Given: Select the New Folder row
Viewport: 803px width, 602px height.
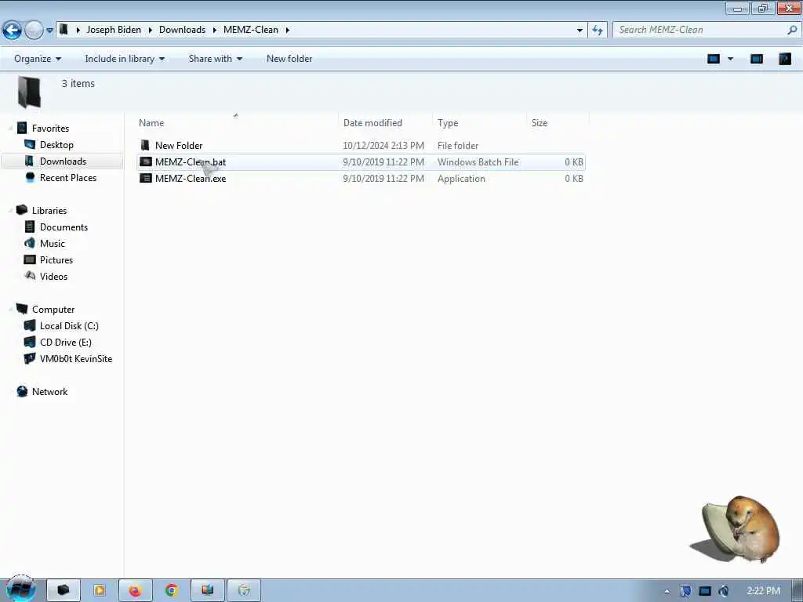Looking at the screenshot, I should click(x=361, y=145).
